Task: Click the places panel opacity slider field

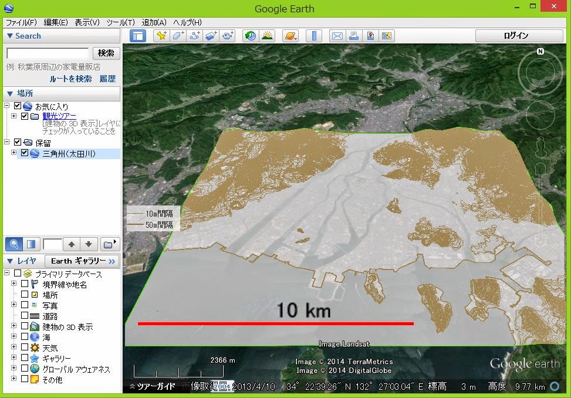Action: 52,244
